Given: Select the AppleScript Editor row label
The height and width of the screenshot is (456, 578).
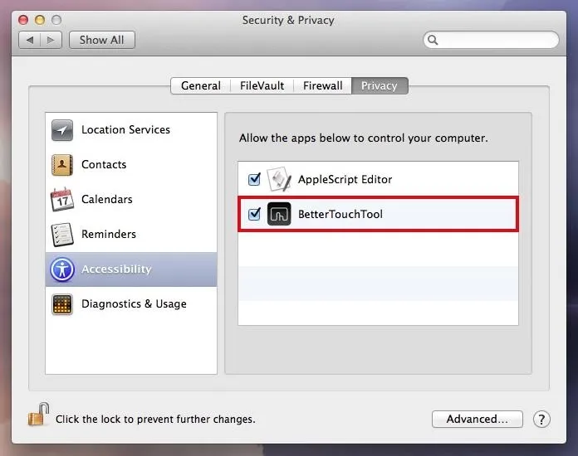Looking at the screenshot, I should [x=345, y=180].
